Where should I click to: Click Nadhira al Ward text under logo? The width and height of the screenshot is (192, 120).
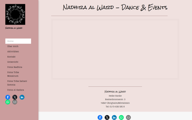tap(14, 28)
